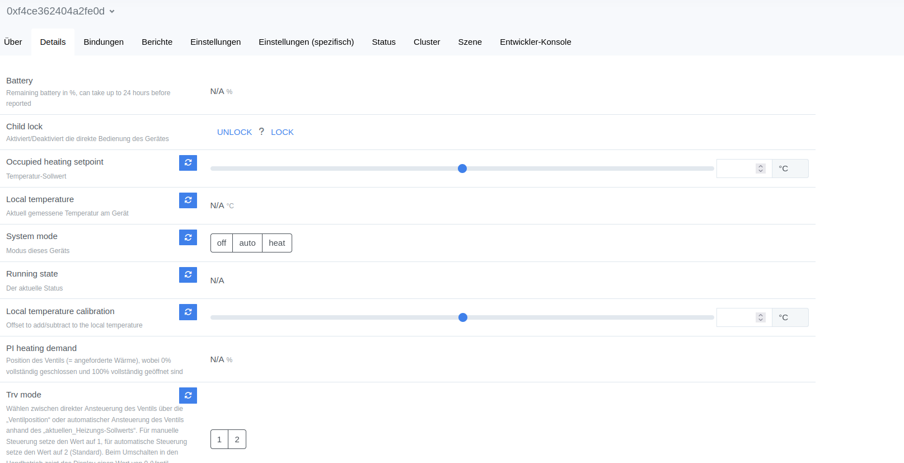The width and height of the screenshot is (904, 463).
Task: Refresh the Occupied heating setpoint value
Action: pyautogui.click(x=188, y=163)
